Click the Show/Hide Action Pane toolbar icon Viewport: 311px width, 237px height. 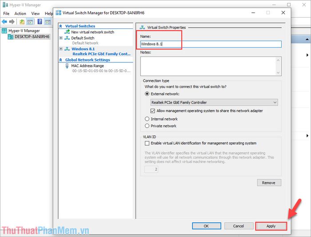(48, 22)
